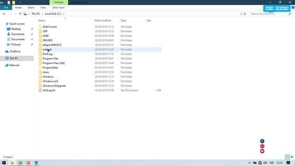
Task: Select the AiOLog.txt text file icon
Action: [x=40, y=90]
